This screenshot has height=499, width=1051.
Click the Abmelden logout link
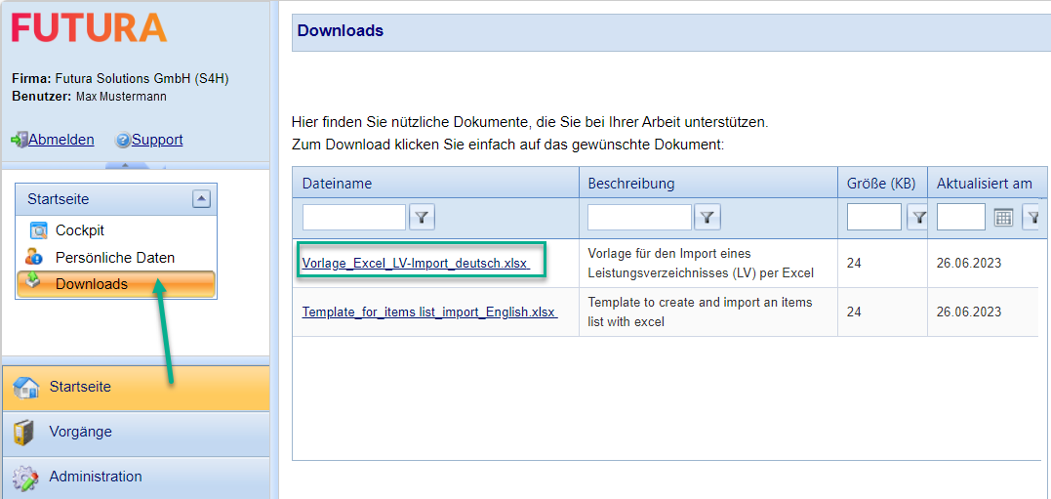tap(61, 140)
